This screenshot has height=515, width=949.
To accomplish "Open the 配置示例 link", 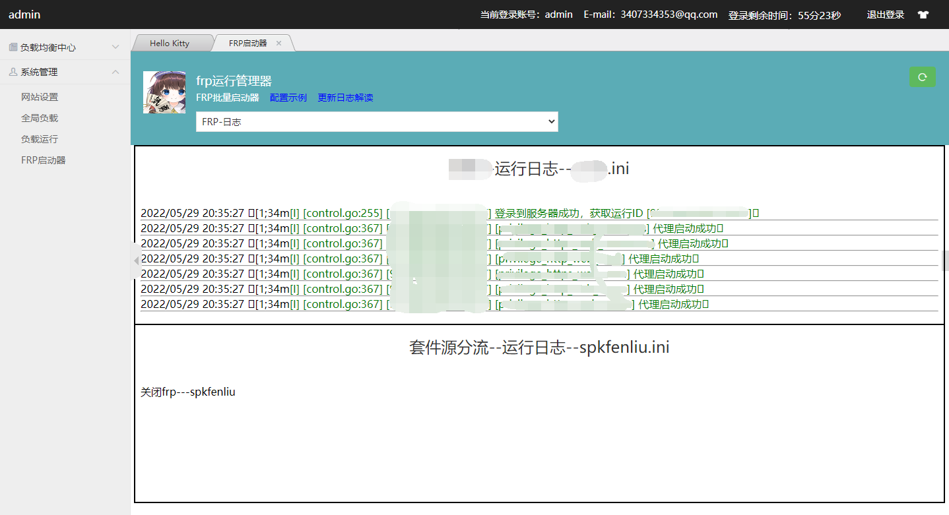I will click(x=288, y=97).
